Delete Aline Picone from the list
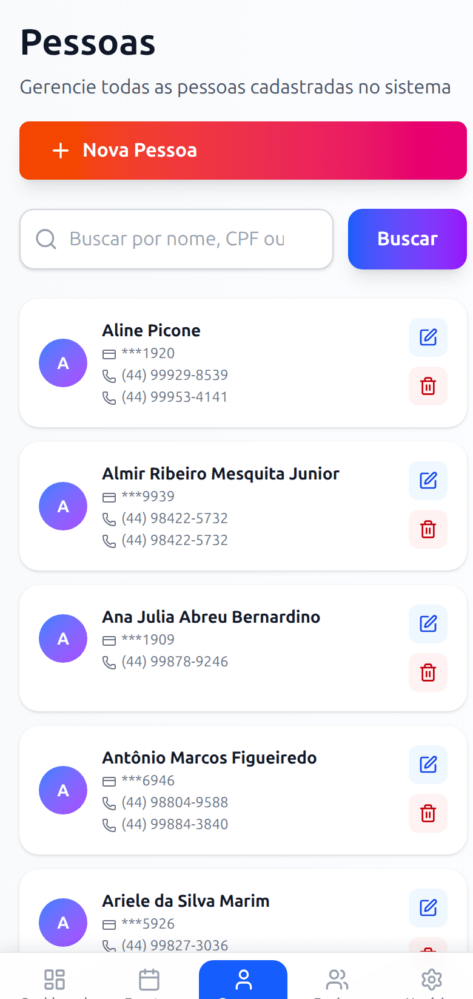Viewport: 473px width, 999px height. [428, 386]
